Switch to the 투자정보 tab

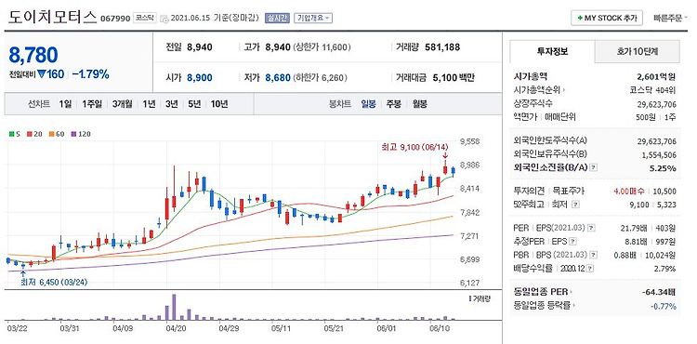[552, 51]
